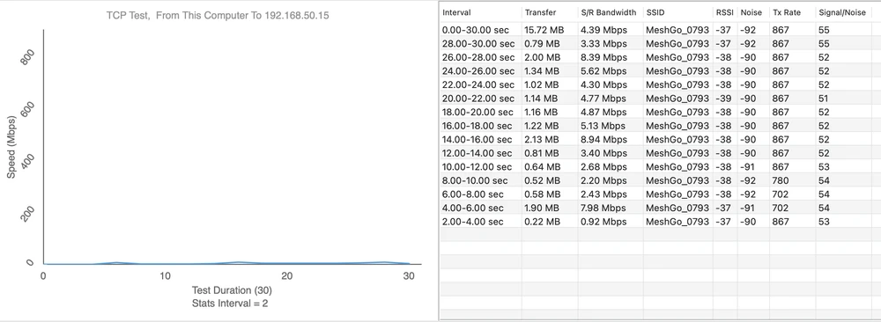The width and height of the screenshot is (881, 322).
Task: Click the 2.00 MB transfer value
Action: pyautogui.click(x=542, y=57)
